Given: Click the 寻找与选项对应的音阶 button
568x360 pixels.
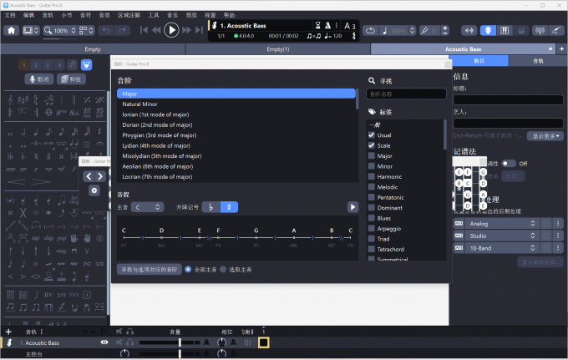Looking at the screenshot, I should 149,270.
